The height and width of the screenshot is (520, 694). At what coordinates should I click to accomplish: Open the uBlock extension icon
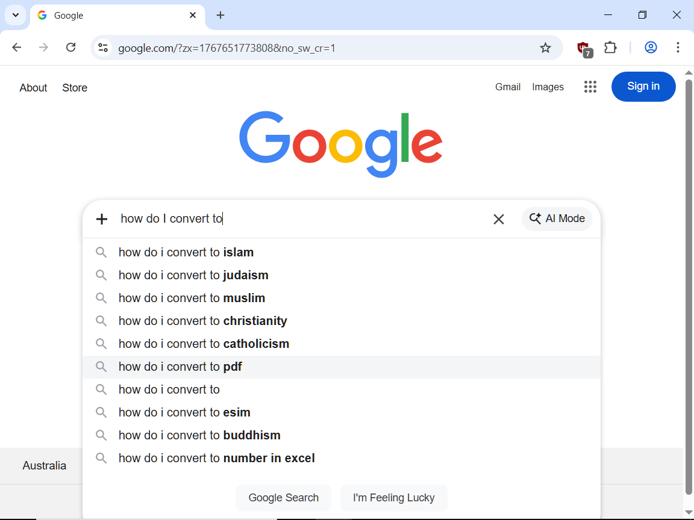(583, 48)
